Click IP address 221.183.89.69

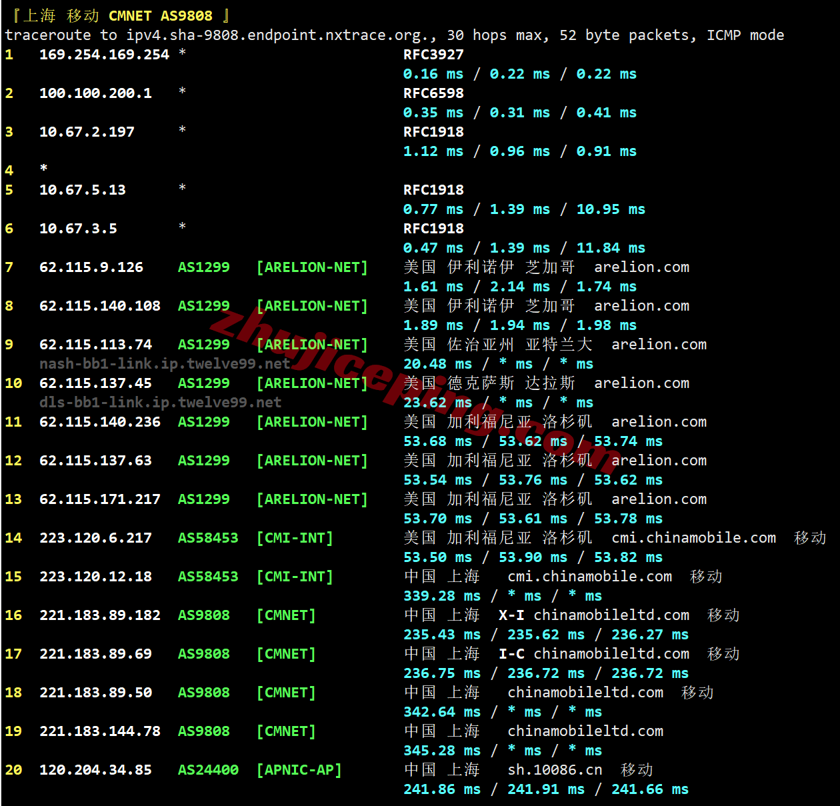pos(96,654)
